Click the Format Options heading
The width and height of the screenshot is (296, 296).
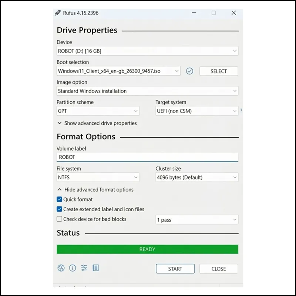pyautogui.click(x=86, y=137)
